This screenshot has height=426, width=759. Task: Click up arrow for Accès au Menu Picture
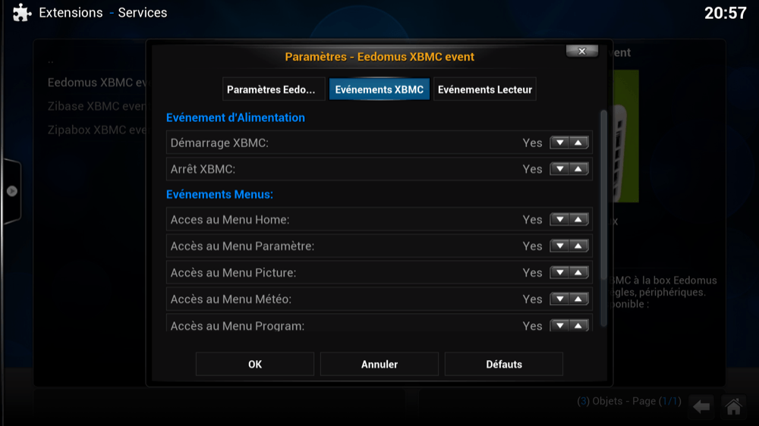click(x=578, y=272)
